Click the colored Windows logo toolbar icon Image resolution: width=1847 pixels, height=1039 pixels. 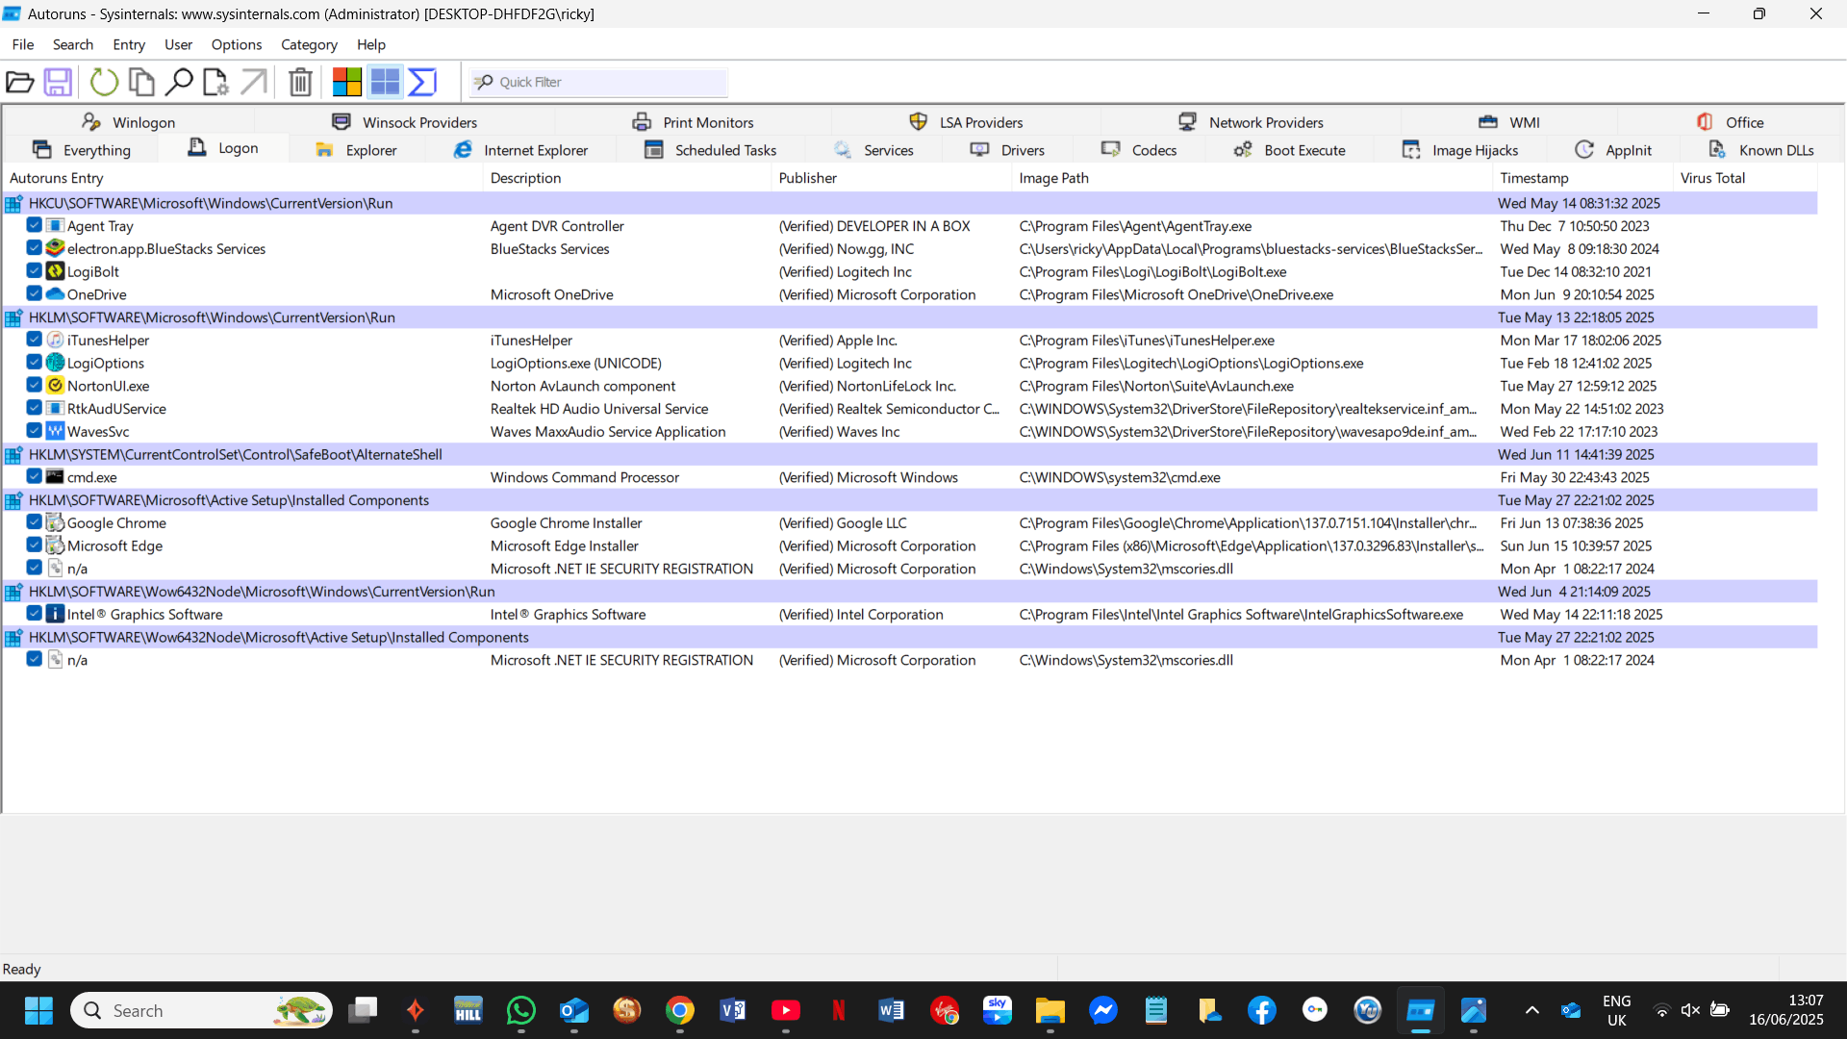click(346, 82)
